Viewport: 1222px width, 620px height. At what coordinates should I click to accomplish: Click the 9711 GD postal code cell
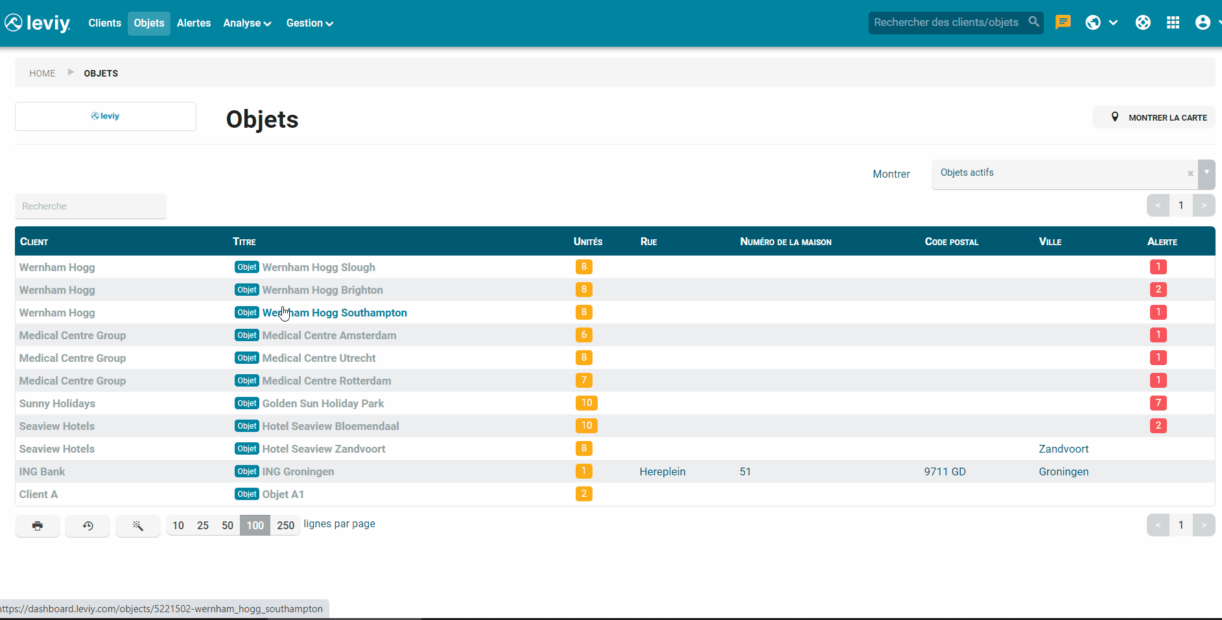tap(945, 471)
